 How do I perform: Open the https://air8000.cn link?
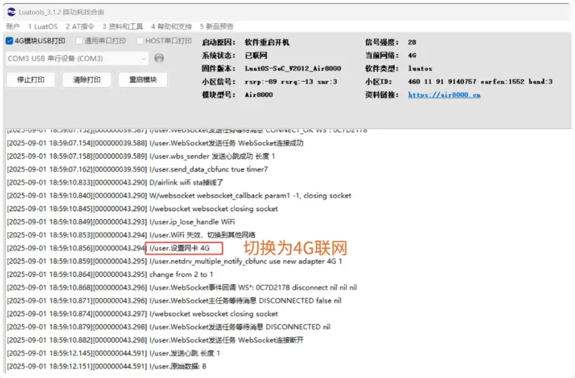(444, 95)
